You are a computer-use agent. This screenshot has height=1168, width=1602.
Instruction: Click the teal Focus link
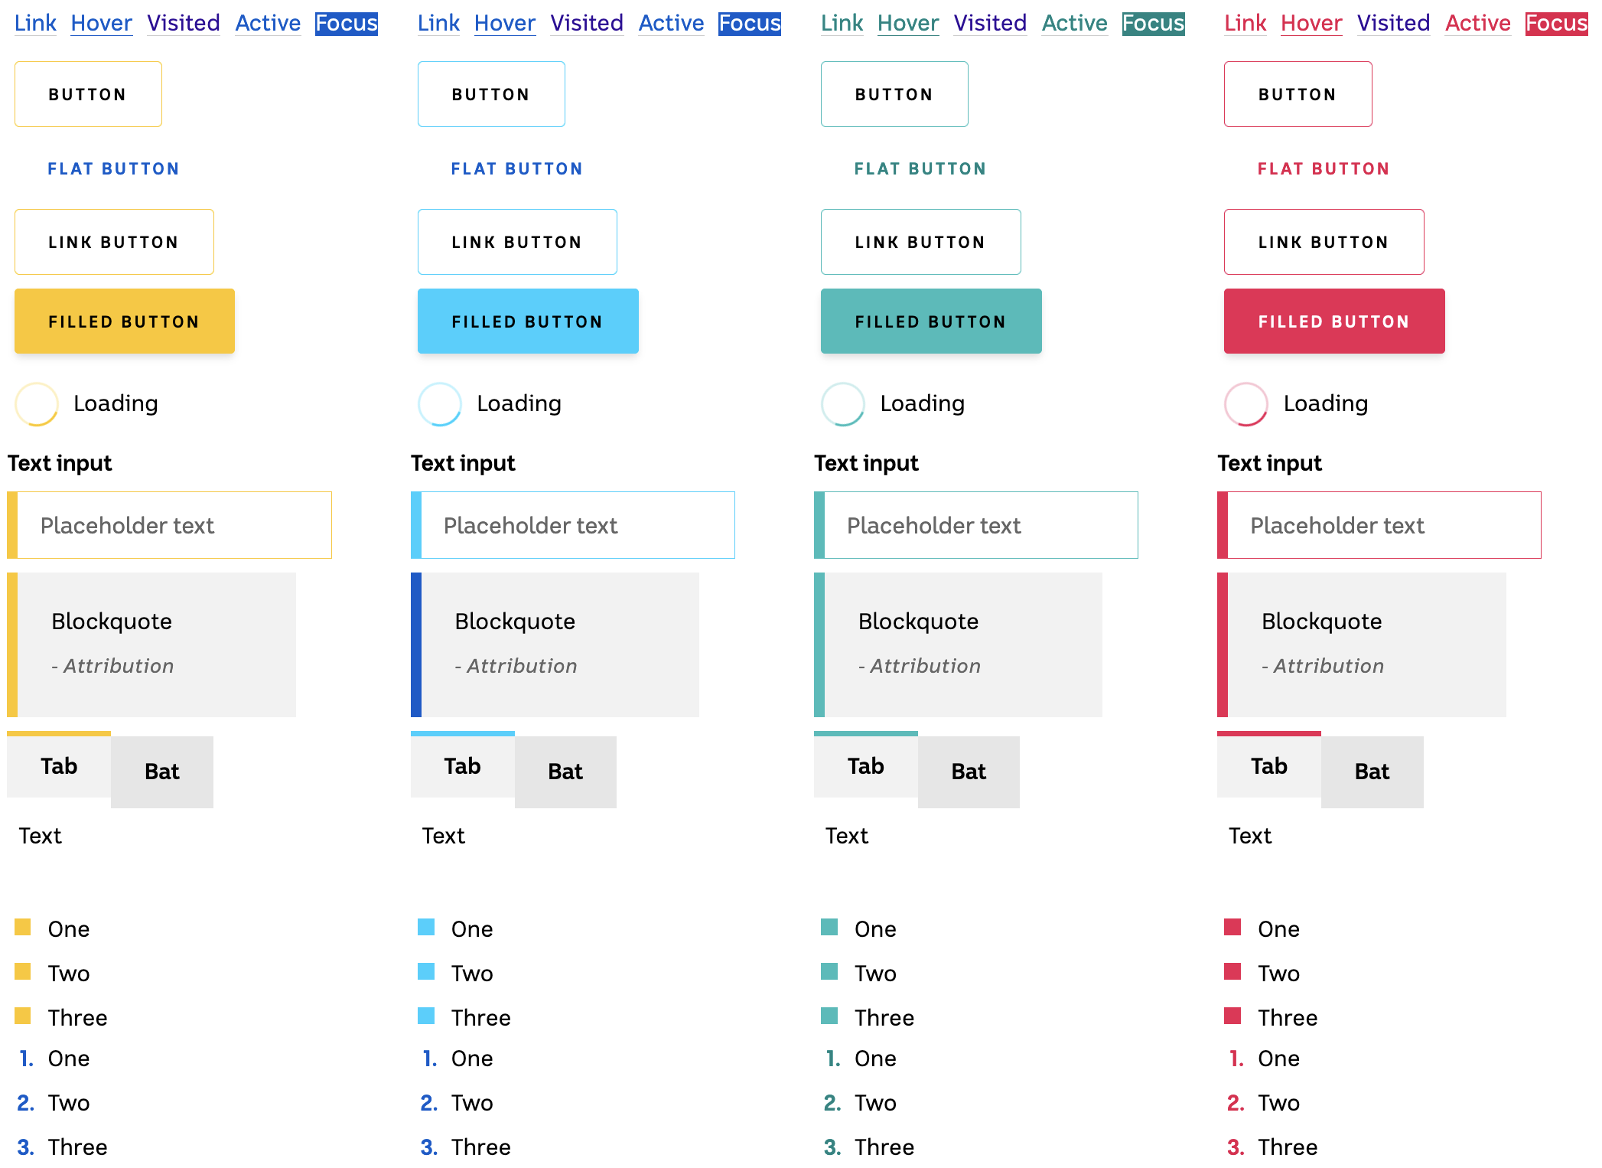[1153, 24]
